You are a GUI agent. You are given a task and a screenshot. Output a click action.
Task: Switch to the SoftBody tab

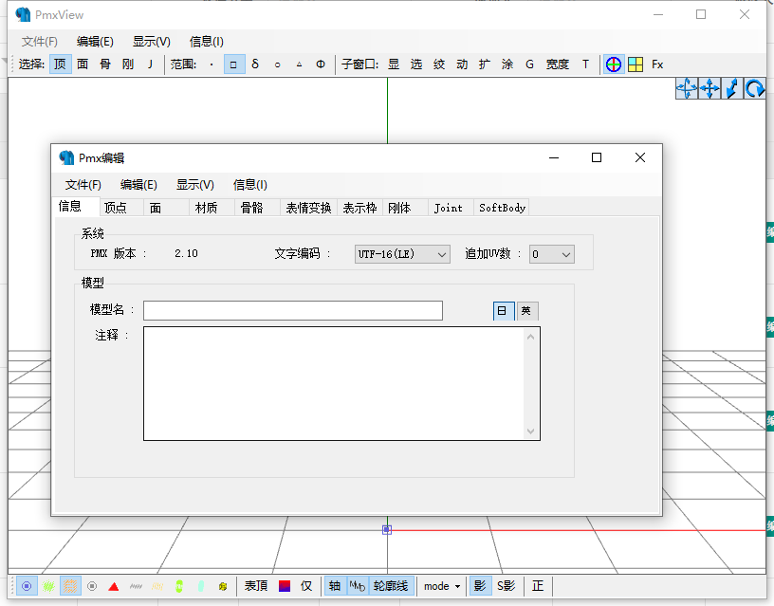tap(502, 208)
